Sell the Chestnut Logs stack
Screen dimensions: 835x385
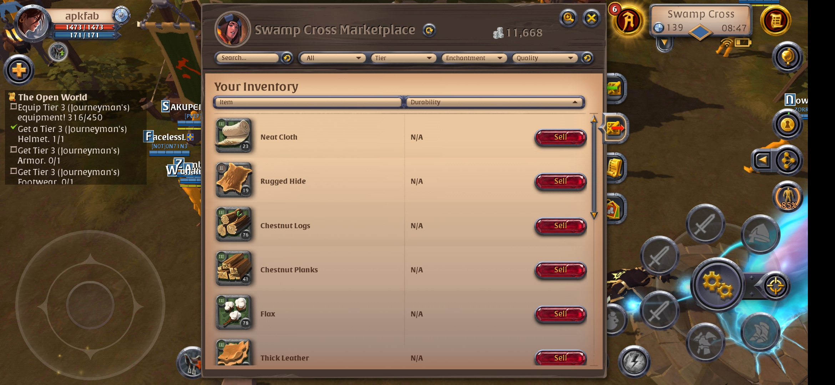click(x=560, y=226)
